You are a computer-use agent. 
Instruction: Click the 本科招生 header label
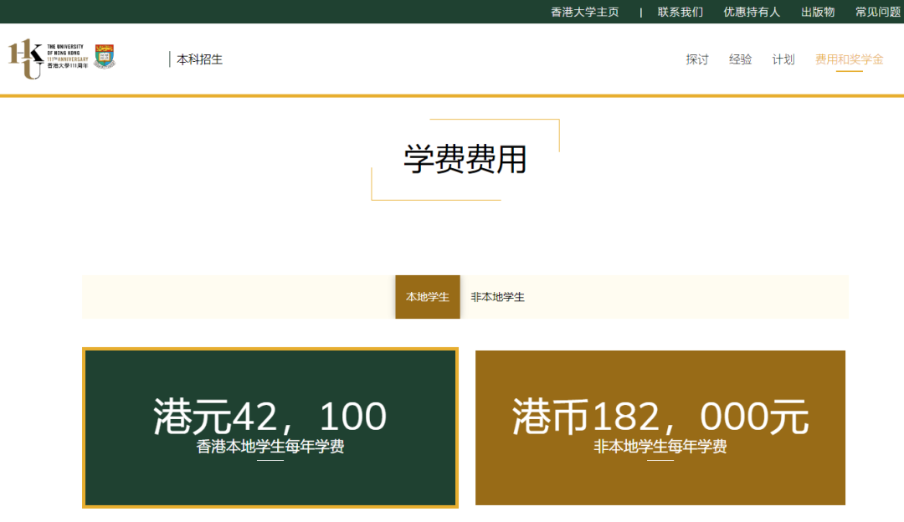tap(199, 59)
